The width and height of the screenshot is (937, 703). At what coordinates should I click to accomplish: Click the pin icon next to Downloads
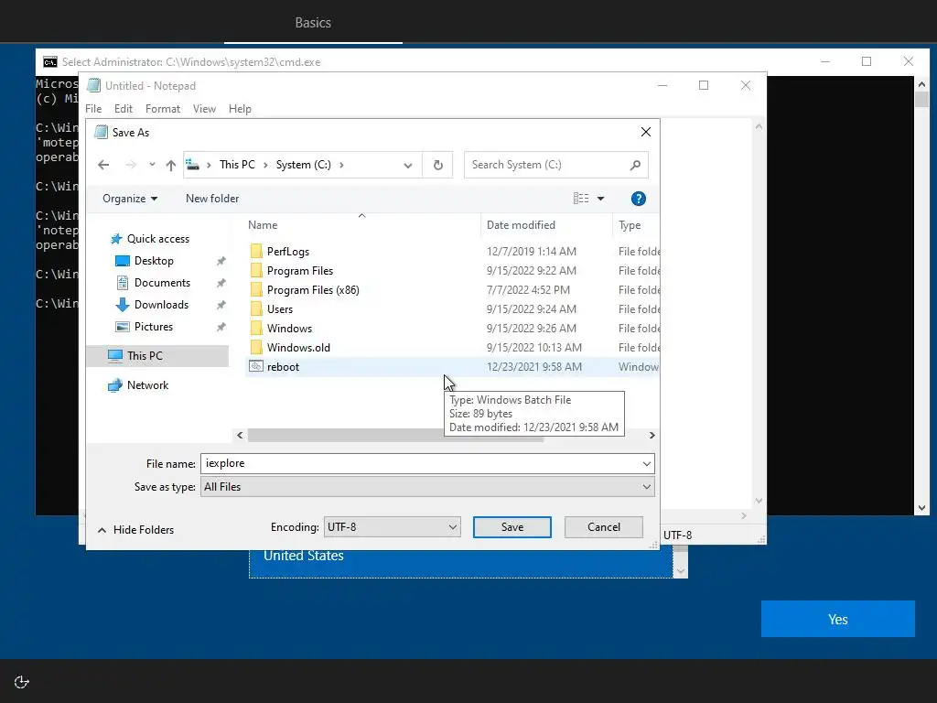221,305
